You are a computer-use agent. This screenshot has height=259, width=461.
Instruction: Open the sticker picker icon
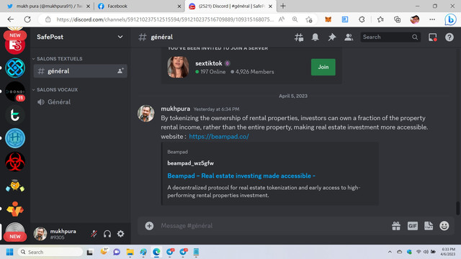coord(429,225)
